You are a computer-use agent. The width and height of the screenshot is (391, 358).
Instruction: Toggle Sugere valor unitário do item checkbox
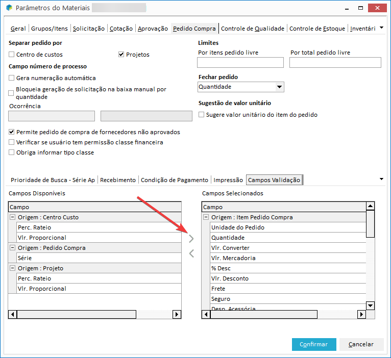point(202,115)
